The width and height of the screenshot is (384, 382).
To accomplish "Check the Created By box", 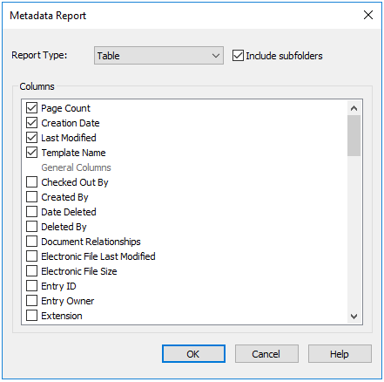I will click(31, 197).
